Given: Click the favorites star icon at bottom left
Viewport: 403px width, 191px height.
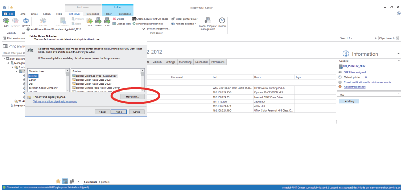Looking at the screenshot, I should [x=58, y=181].
